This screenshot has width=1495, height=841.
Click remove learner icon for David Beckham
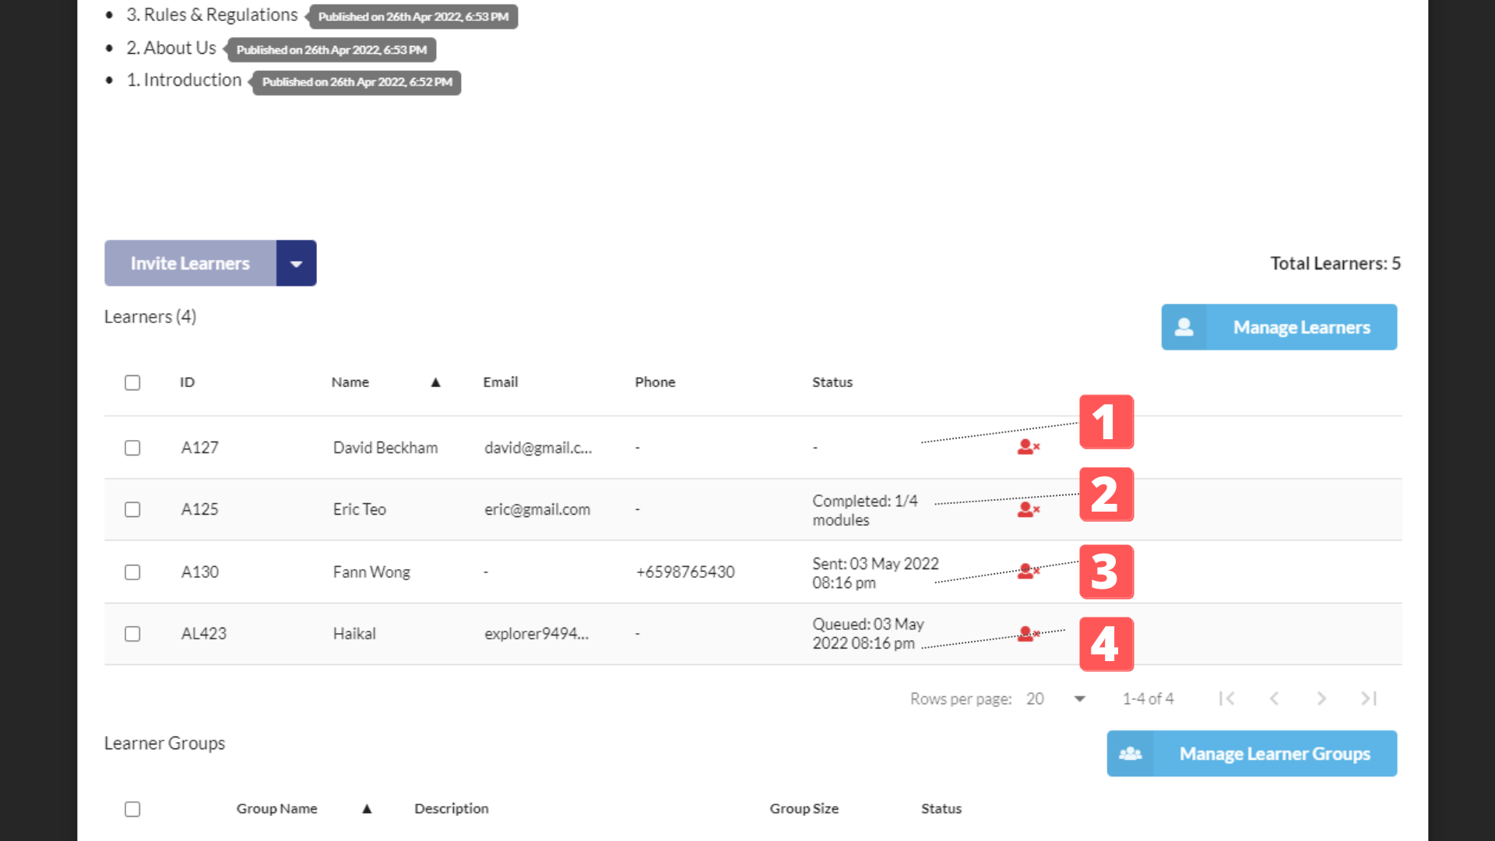tap(1028, 447)
